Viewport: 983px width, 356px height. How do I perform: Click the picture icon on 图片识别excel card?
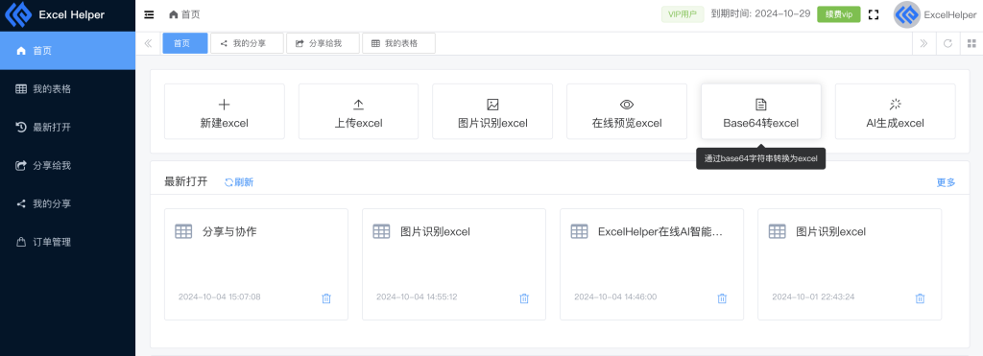(492, 105)
